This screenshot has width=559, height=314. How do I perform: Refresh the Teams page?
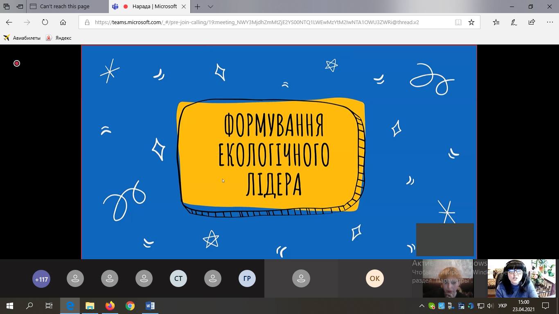click(x=45, y=22)
